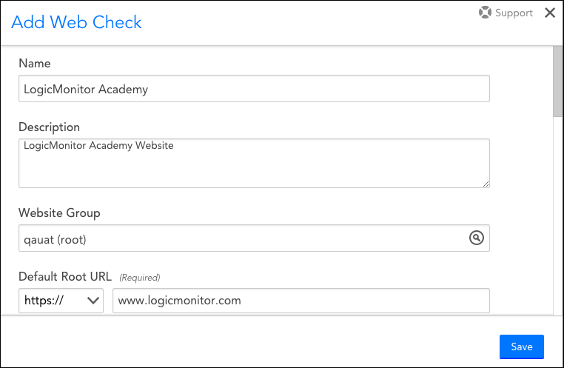Close the Add Web Check dialog
564x368 pixels.
[x=550, y=13]
